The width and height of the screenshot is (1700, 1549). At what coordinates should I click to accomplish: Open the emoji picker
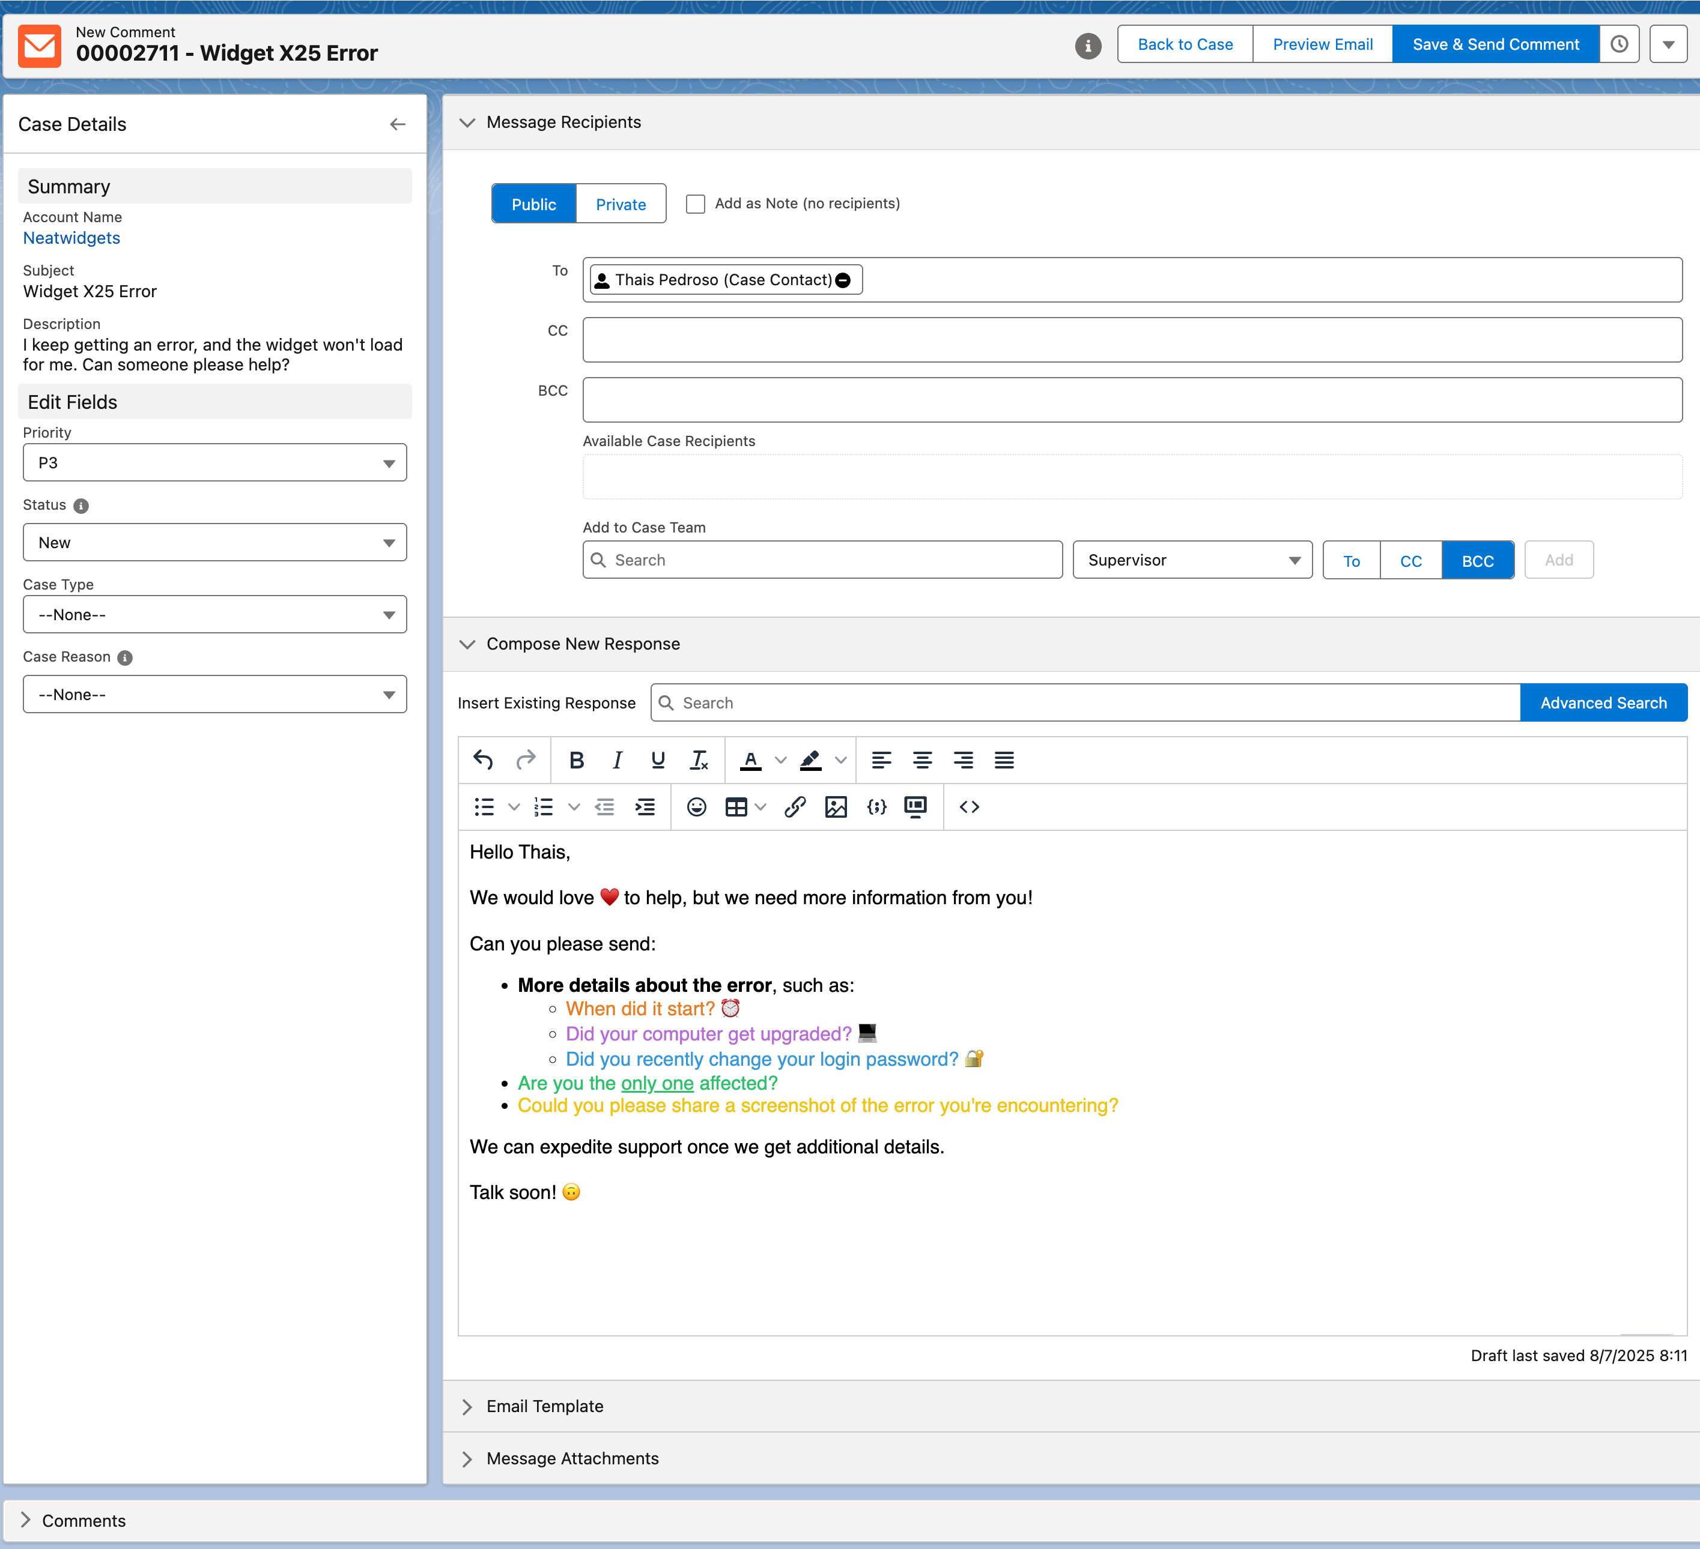pyautogui.click(x=697, y=806)
